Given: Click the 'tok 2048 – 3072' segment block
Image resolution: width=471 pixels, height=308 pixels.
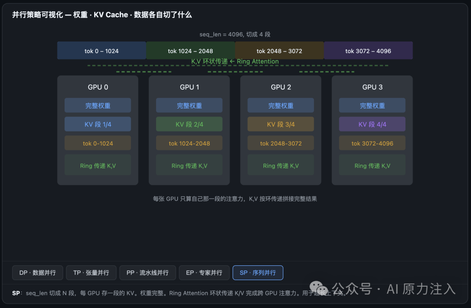Looking at the screenshot, I should pyautogui.click(x=280, y=51).
